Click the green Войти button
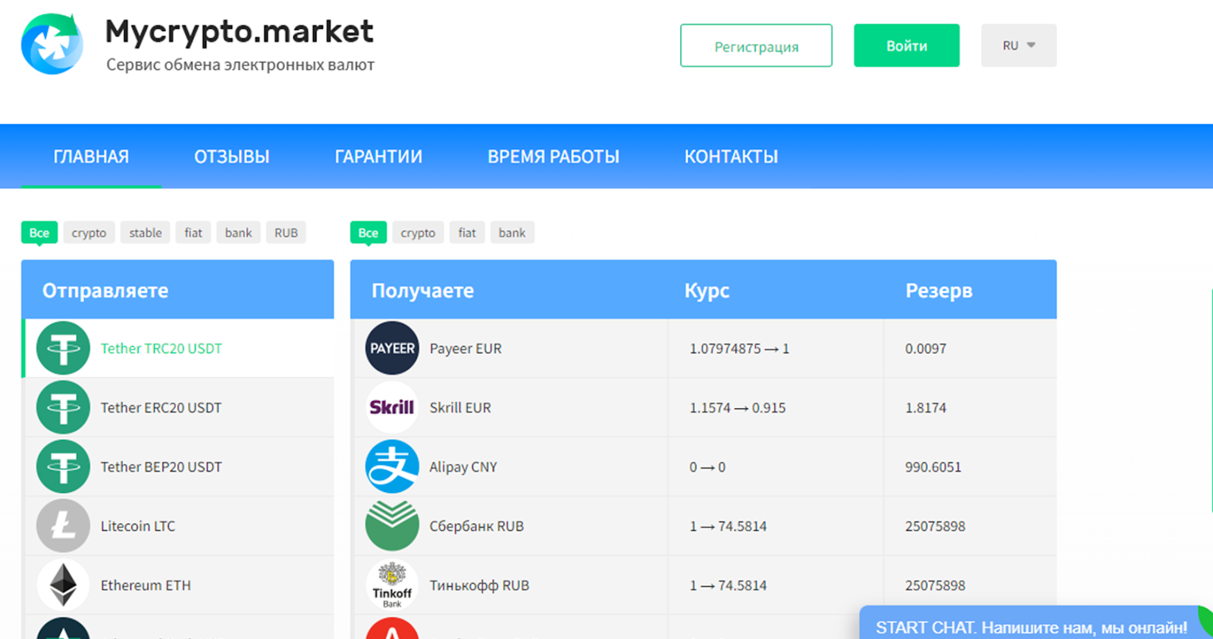This screenshot has width=1213, height=639. pos(907,45)
